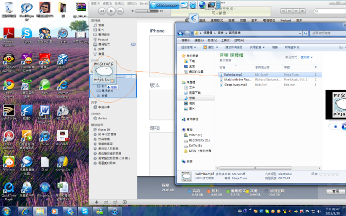
Task: Open the sort-by dropdown in Explorer
Action: tap(307, 57)
